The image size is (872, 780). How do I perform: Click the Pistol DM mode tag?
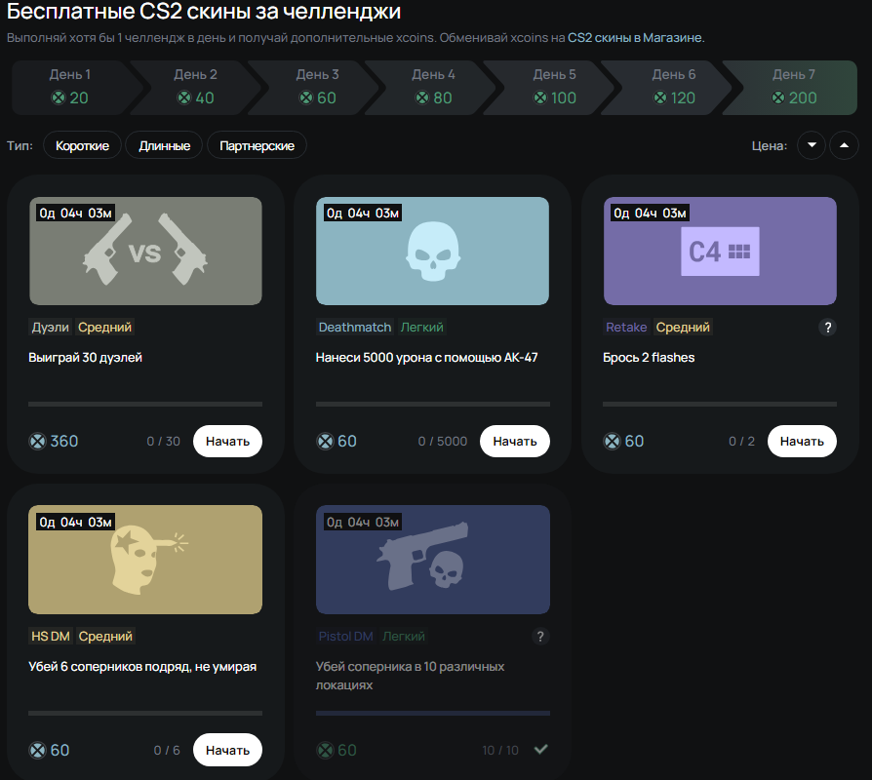coord(346,636)
